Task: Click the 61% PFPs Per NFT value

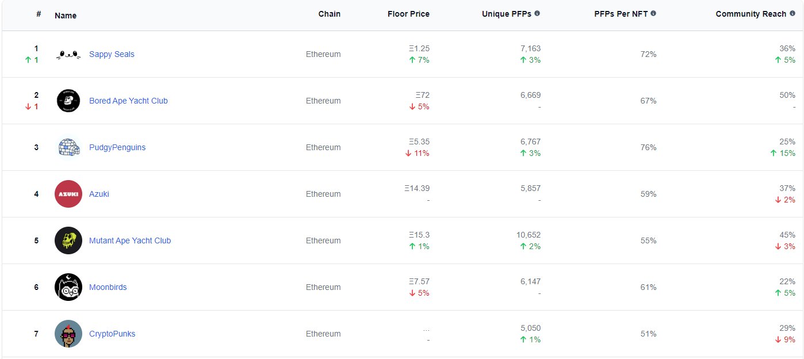Action: [648, 287]
